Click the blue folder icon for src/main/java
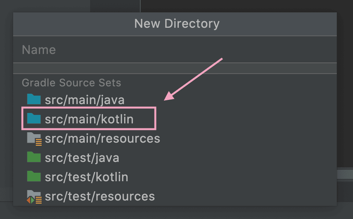Image resolution: width=353 pixels, height=219 pixels. tap(34, 99)
